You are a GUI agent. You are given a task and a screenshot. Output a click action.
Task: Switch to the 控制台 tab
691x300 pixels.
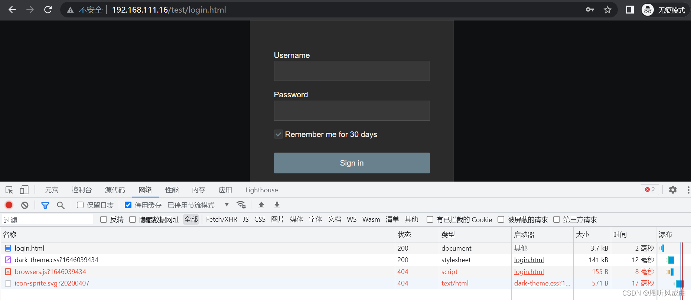[82, 190]
